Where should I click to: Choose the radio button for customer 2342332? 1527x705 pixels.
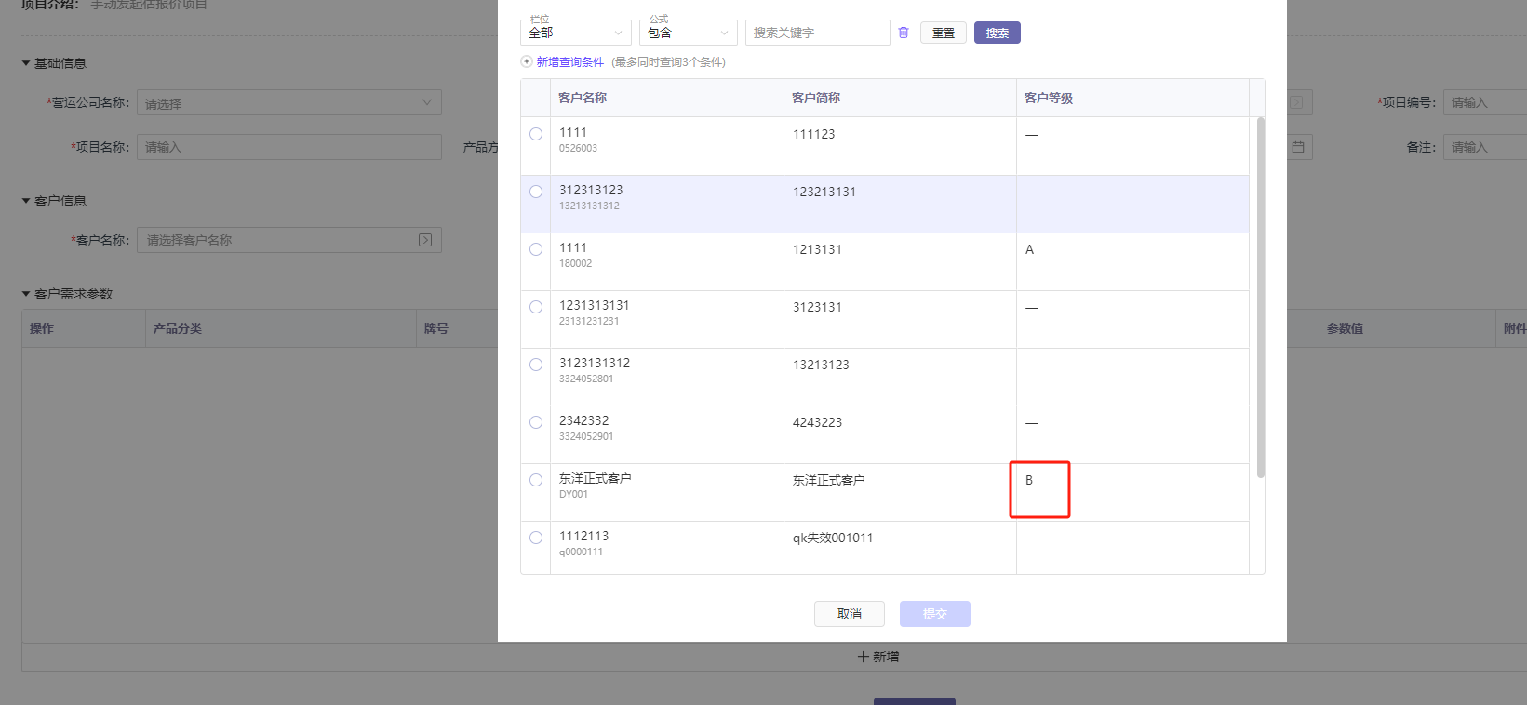point(536,422)
